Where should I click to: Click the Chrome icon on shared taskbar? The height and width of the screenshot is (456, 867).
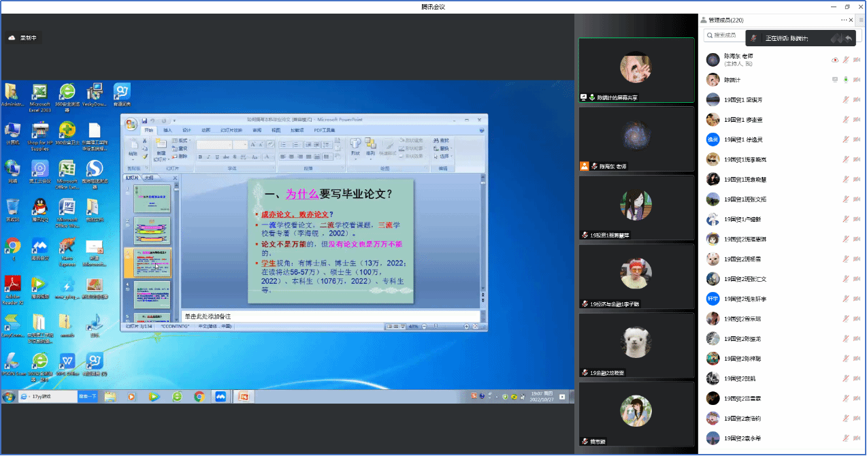coord(199,396)
